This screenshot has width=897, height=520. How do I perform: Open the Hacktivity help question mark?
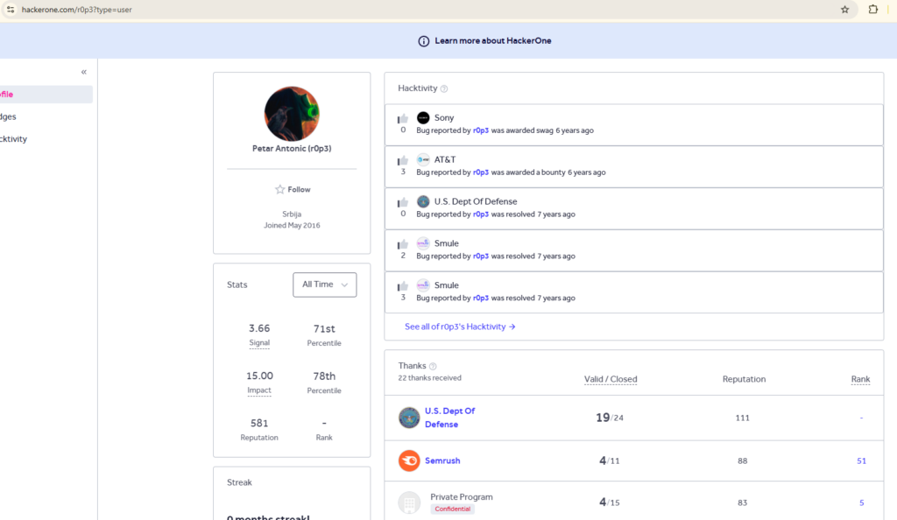coord(444,88)
